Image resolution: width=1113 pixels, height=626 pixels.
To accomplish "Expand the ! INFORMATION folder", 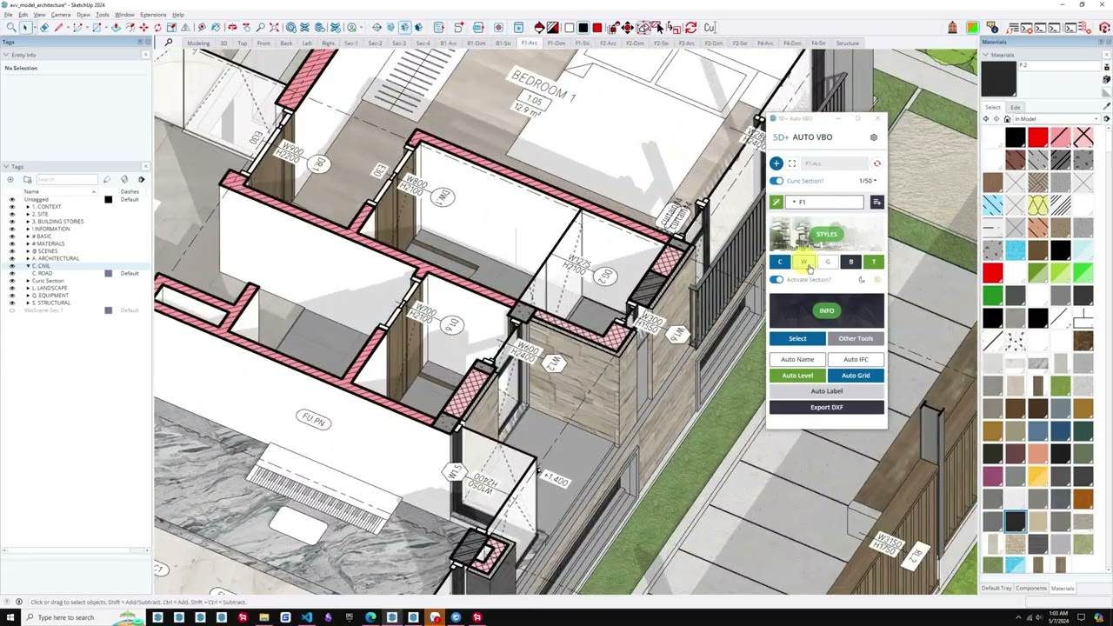I will pyautogui.click(x=28, y=229).
